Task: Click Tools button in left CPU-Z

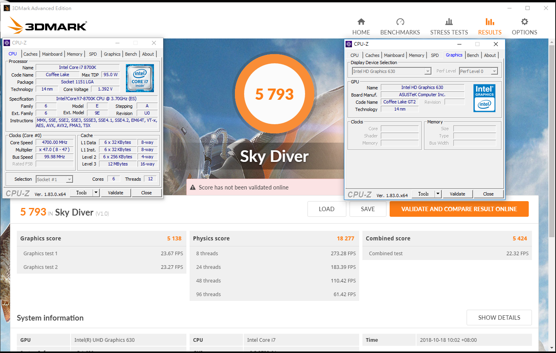Action: pos(81,193)
